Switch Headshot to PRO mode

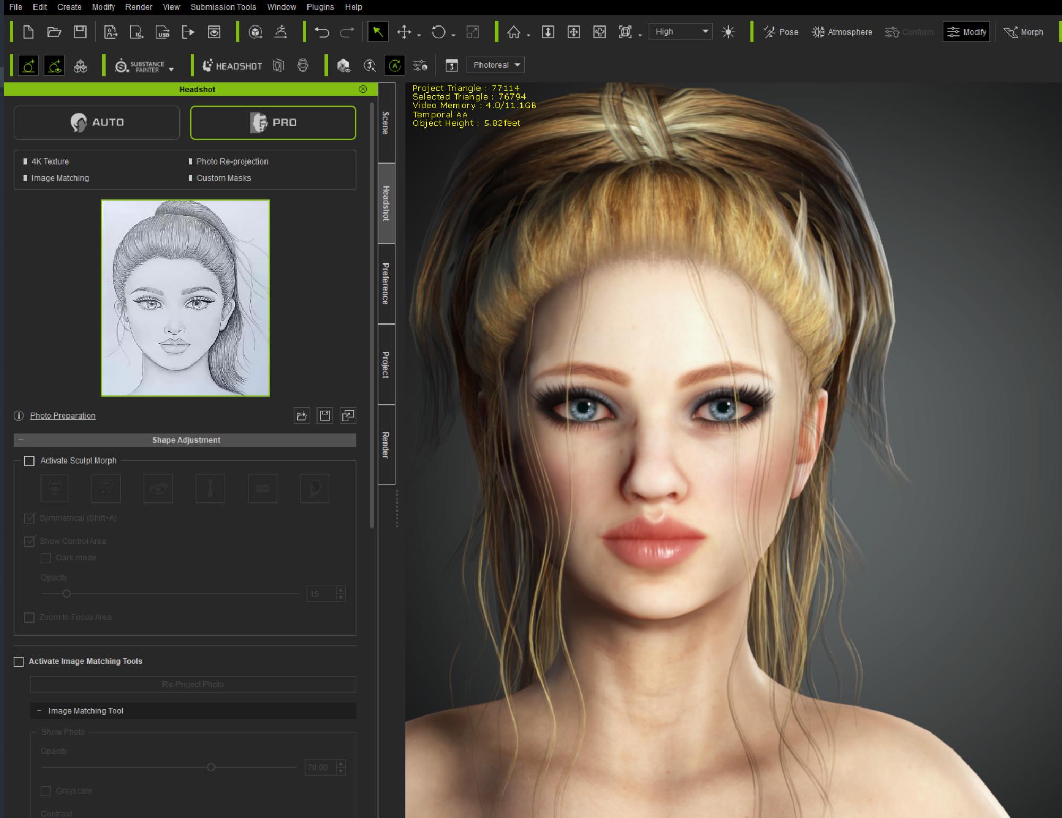[273, 123]
